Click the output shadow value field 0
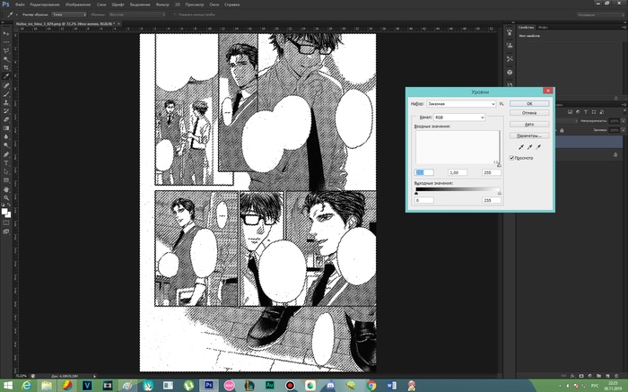 [x=423, y=200]
